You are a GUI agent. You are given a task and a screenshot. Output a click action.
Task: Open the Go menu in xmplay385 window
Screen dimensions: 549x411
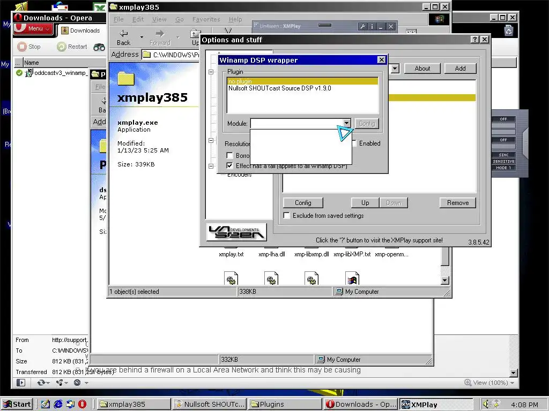[x=180, y=19]
